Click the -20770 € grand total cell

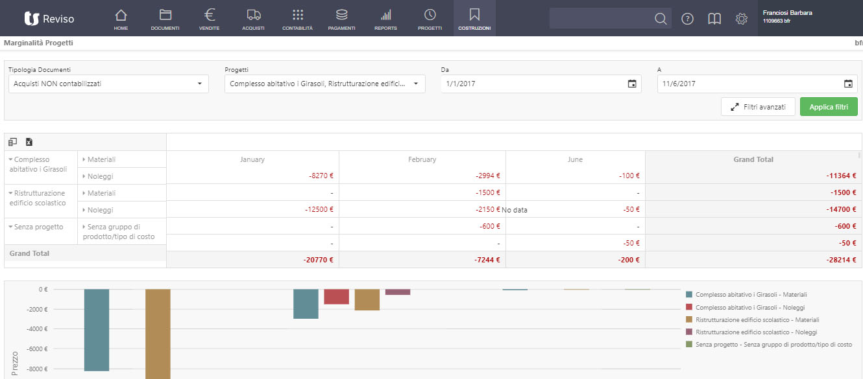pyautogui.click(x=252, y=260)
